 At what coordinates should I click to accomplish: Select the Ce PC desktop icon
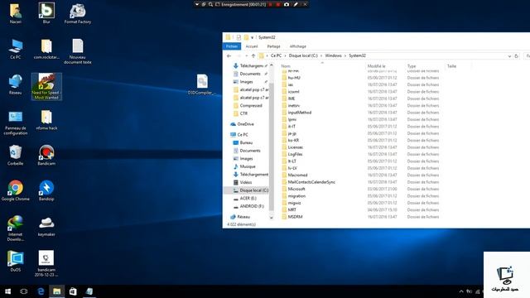click(15, 50)
